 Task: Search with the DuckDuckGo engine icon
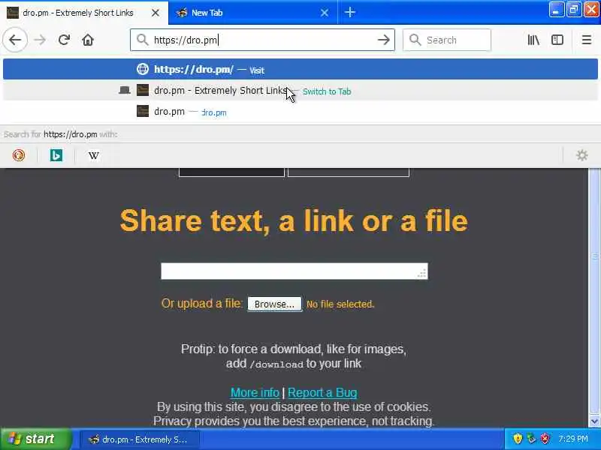pos(19,155)
